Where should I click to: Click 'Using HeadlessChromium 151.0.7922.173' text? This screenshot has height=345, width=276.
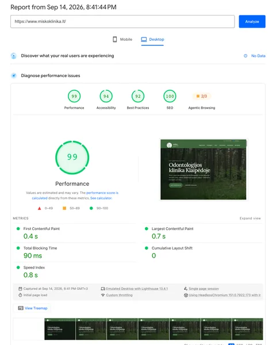225,295
